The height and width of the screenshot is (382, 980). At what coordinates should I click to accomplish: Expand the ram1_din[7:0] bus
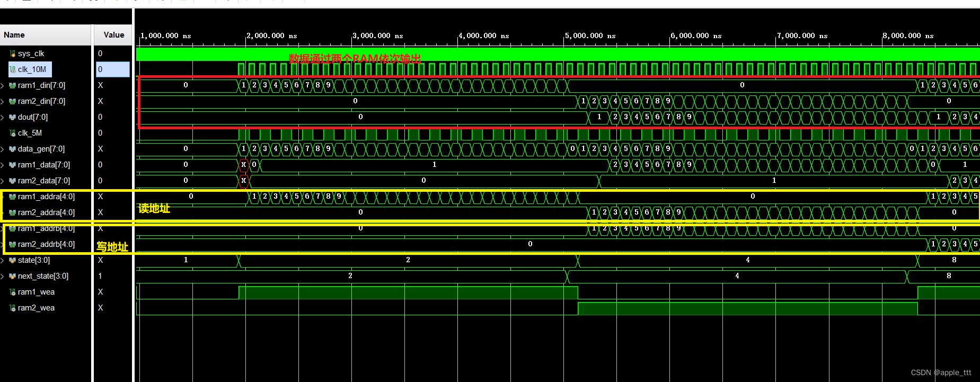3,85
